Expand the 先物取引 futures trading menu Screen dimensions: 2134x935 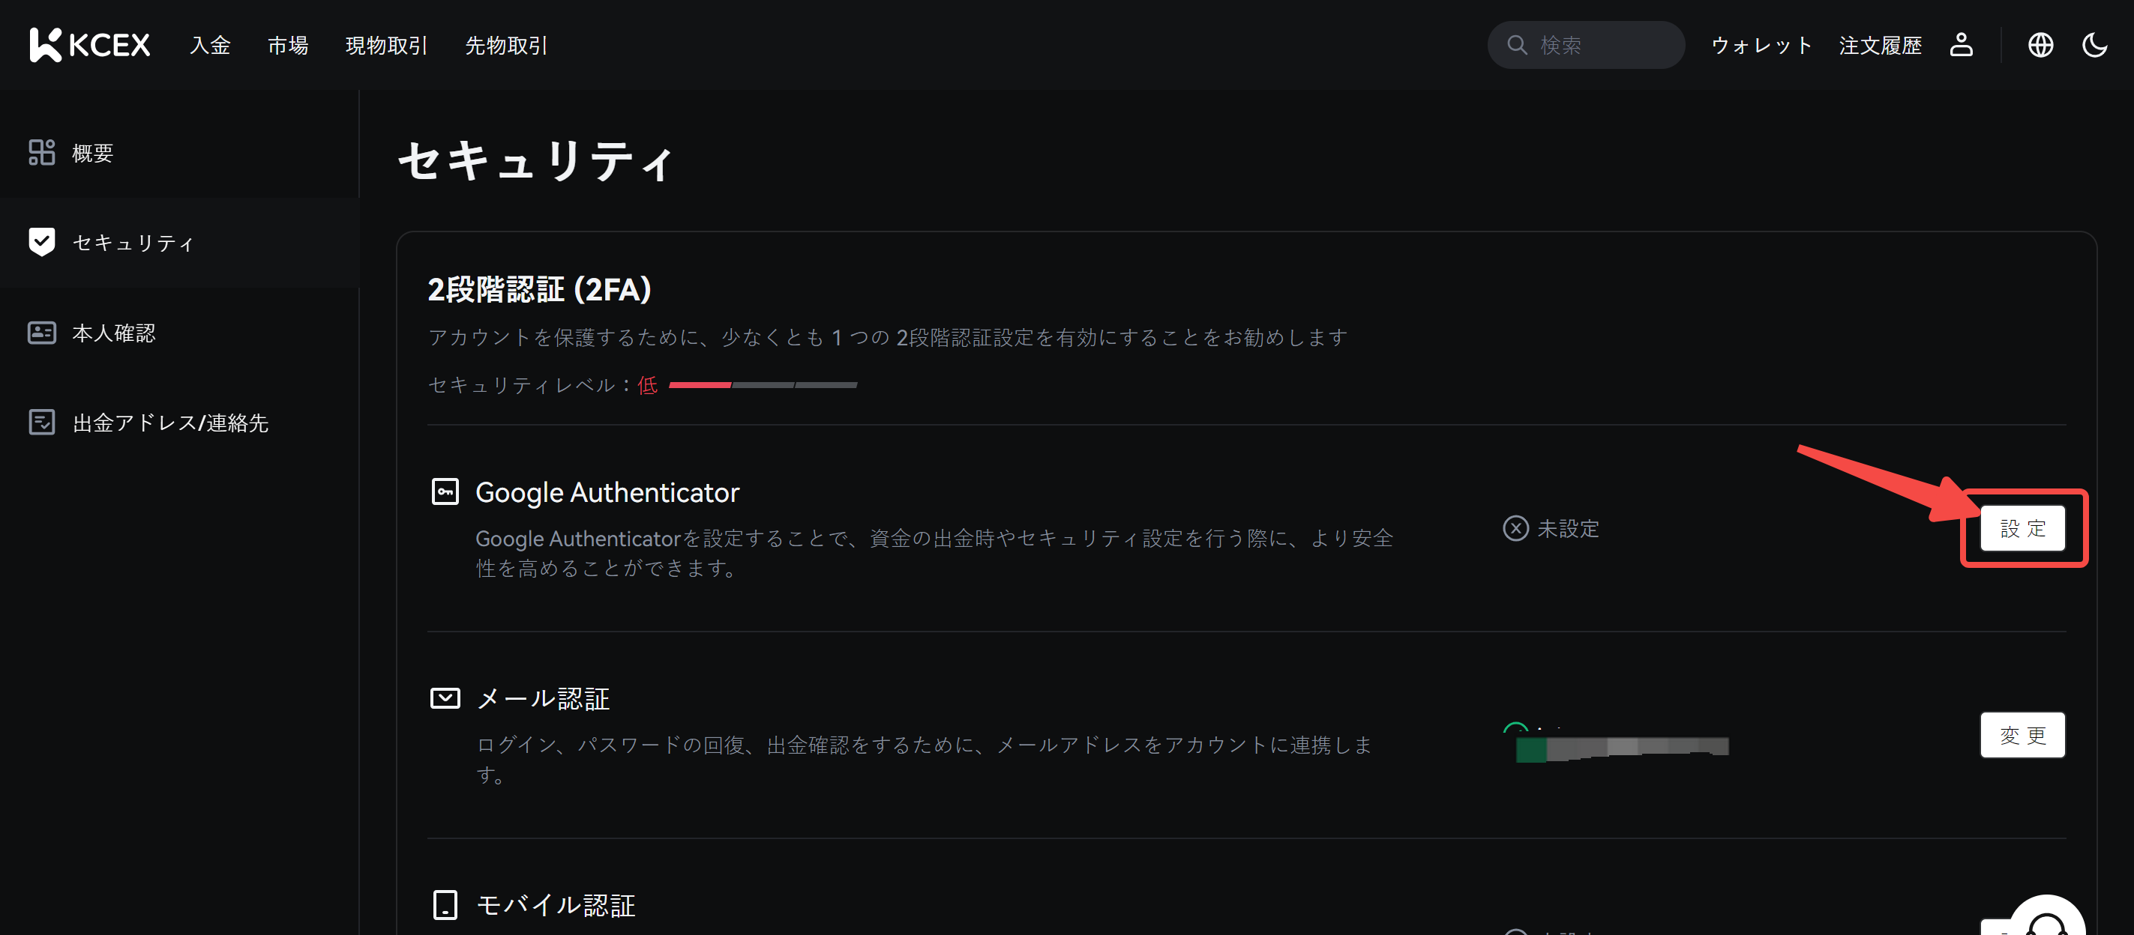pyautogui.click(x=506, y=46)
